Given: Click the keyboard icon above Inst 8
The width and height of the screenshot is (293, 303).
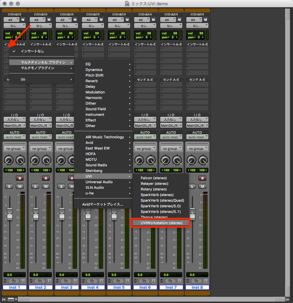Looking at the screenshot, I should click(x=206, y=281).
